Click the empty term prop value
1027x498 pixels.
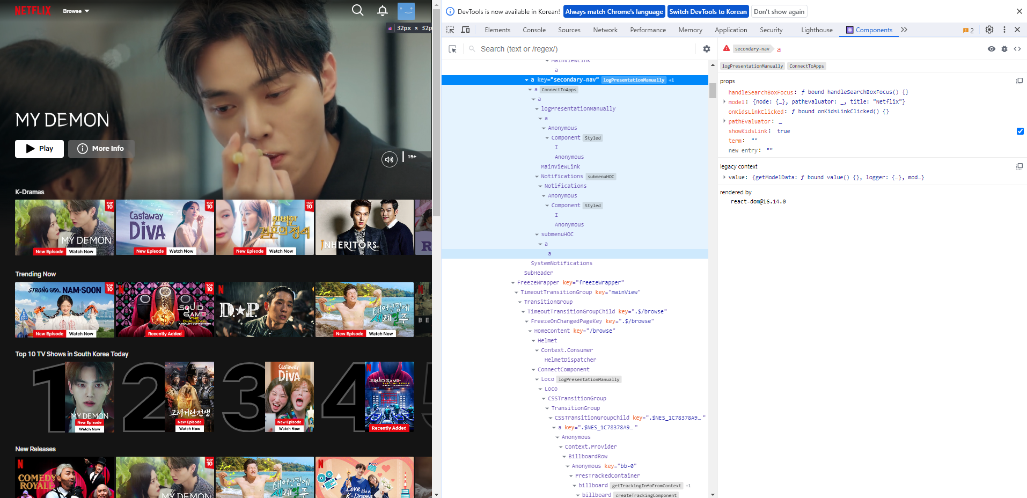tap(754, 141)
